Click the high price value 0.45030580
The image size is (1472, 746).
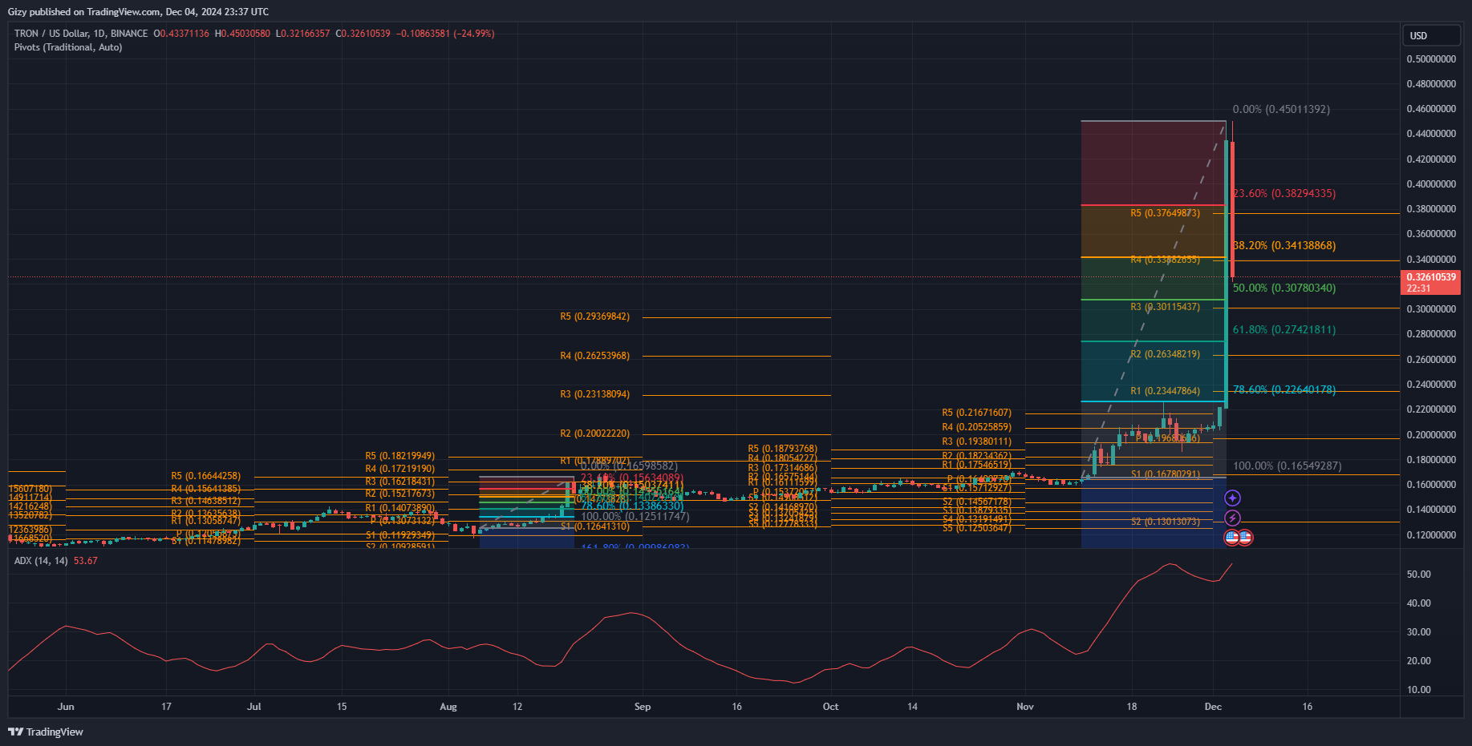245,34
